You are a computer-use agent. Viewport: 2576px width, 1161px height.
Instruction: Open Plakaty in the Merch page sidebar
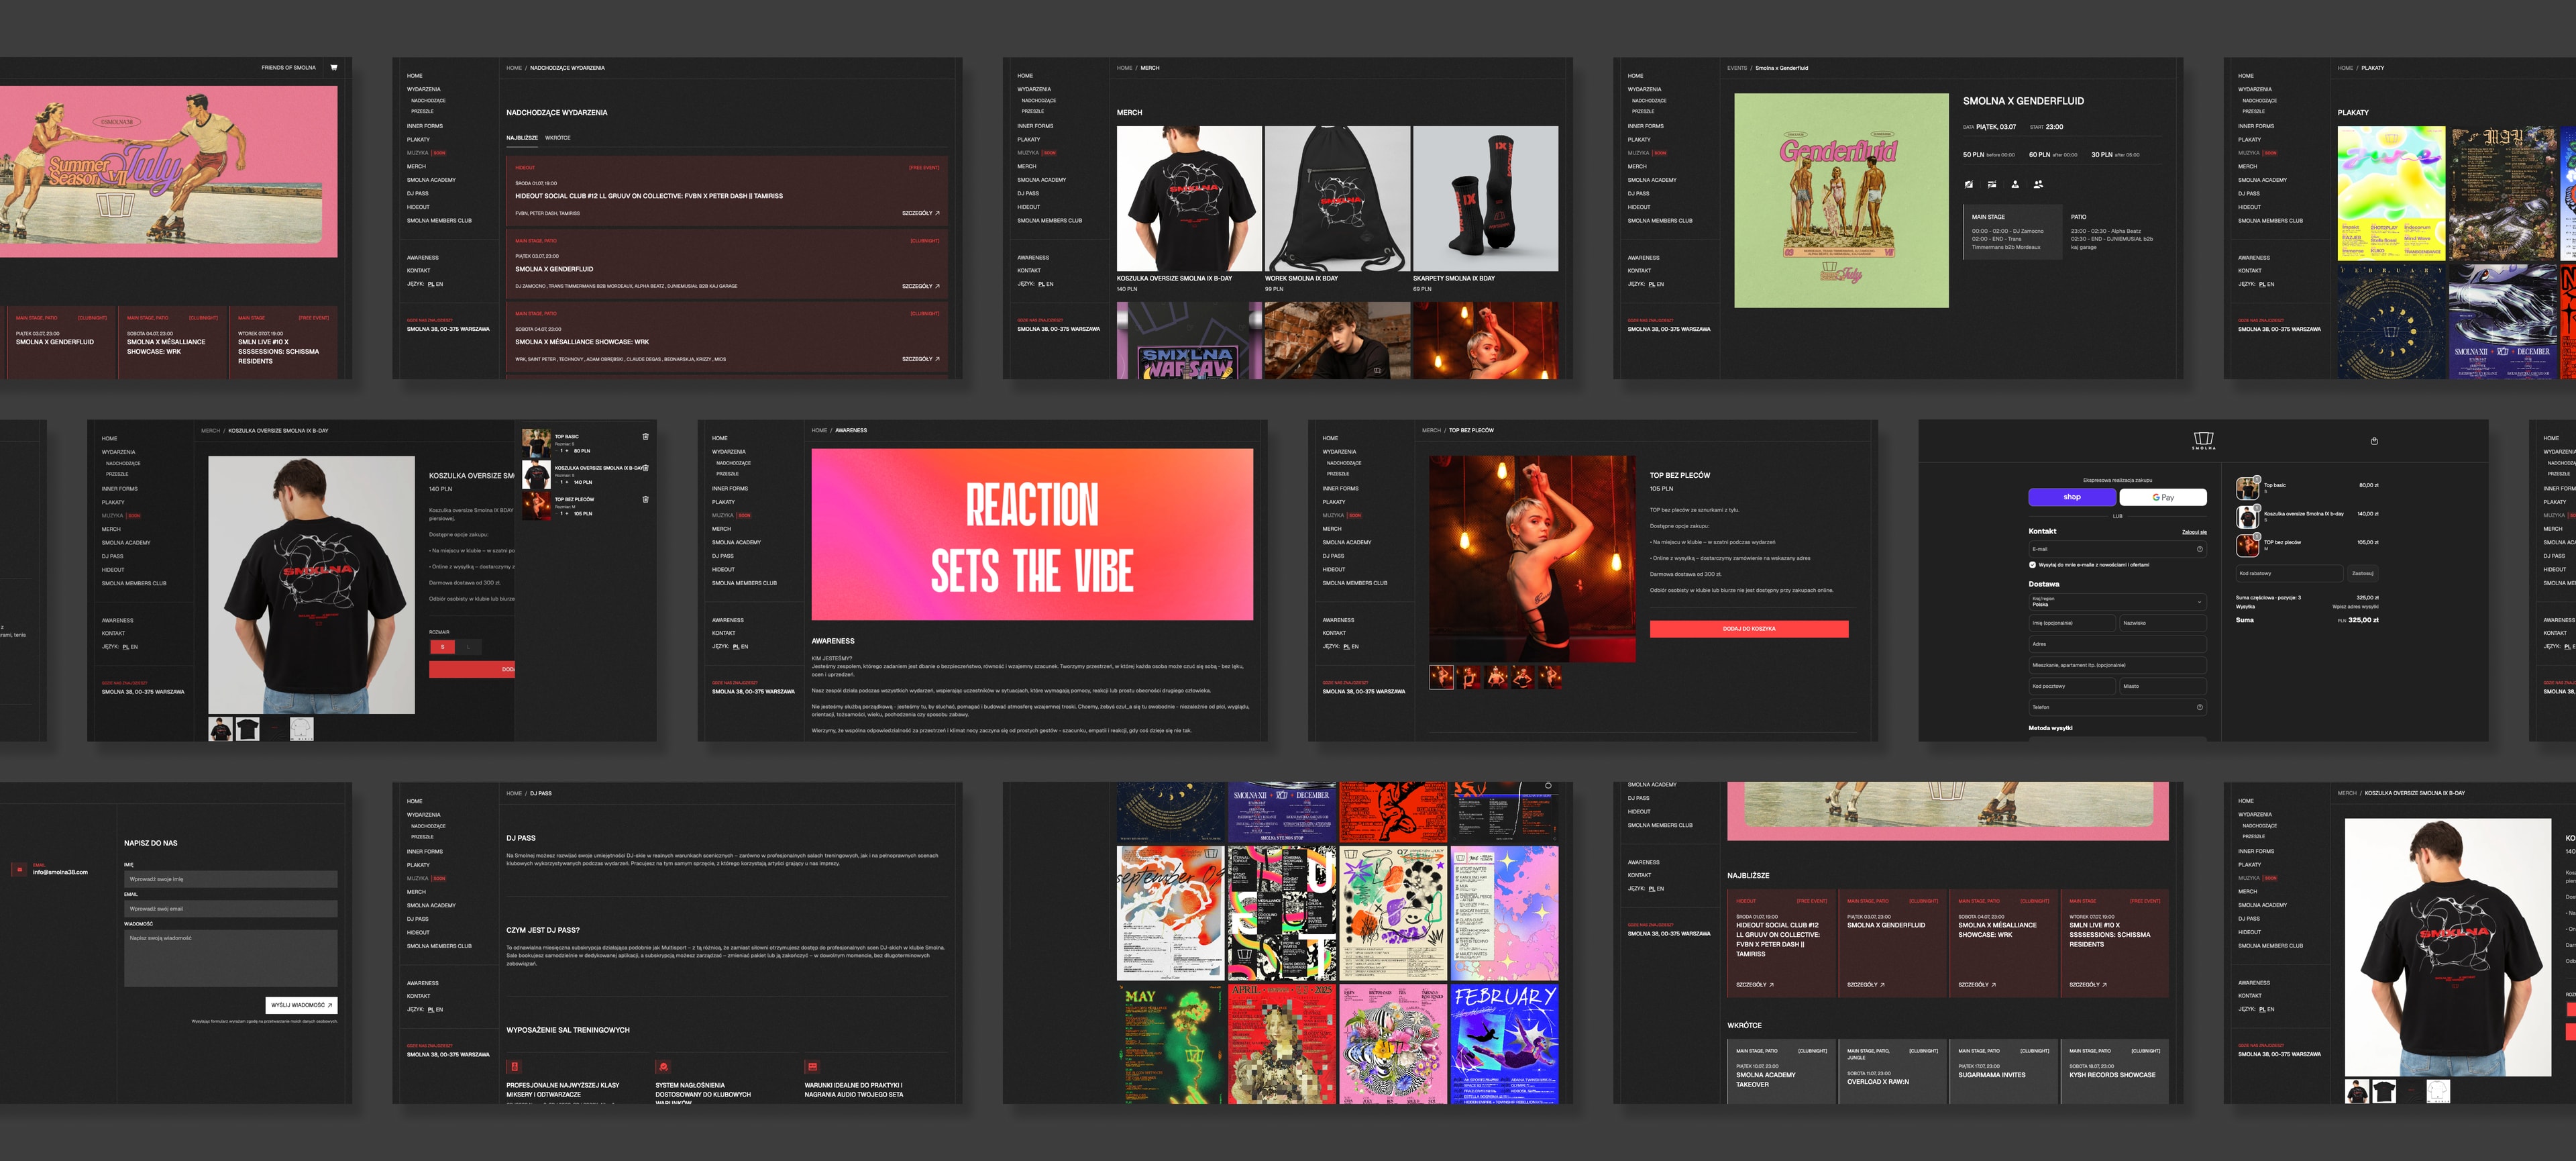click(x=1028, y=140)
